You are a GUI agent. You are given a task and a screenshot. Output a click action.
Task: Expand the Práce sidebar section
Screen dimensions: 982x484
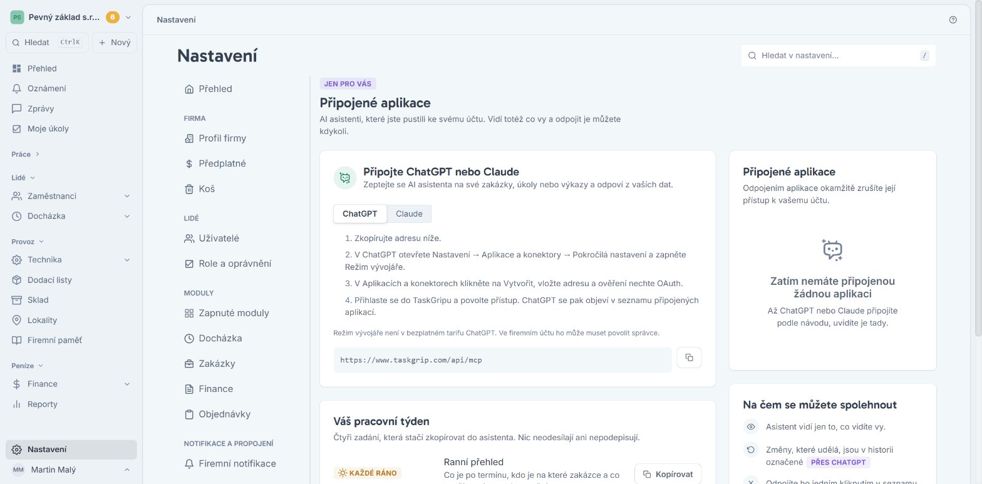pyautogui.click(x=25, y=154)
